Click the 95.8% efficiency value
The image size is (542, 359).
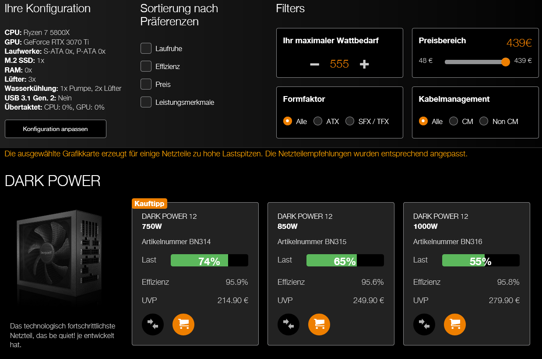508,282
